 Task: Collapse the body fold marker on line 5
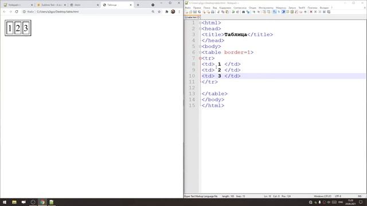200,46
